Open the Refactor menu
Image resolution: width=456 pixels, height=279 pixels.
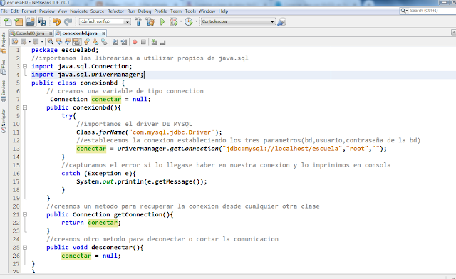(115, 11)
